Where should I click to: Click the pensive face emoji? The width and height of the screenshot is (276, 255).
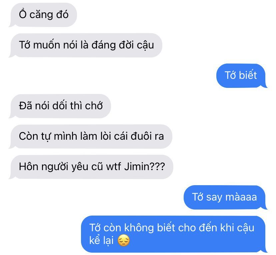click(x=124, y=240)
